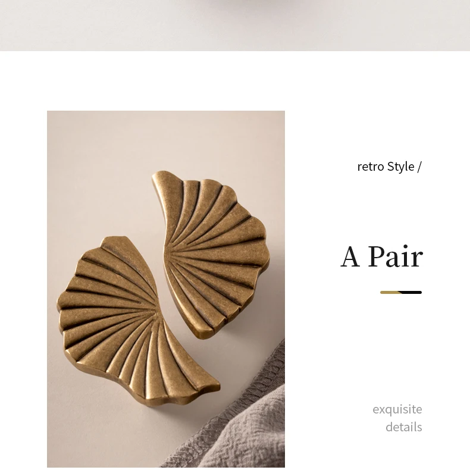Click the 'retro Style /' label

(389, 167)
